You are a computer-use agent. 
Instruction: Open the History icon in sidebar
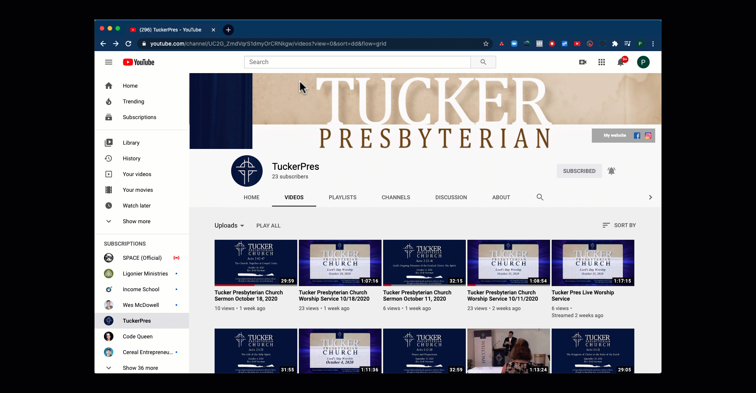click(109, 158)
